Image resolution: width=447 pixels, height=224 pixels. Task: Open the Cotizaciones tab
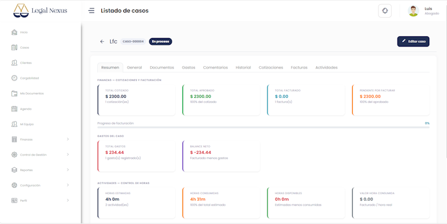point(271,67)
